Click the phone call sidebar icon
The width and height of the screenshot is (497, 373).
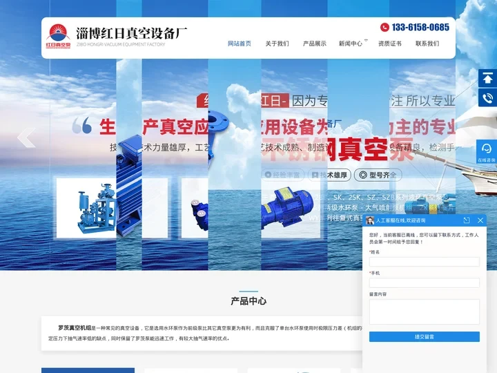pos(487,98)
